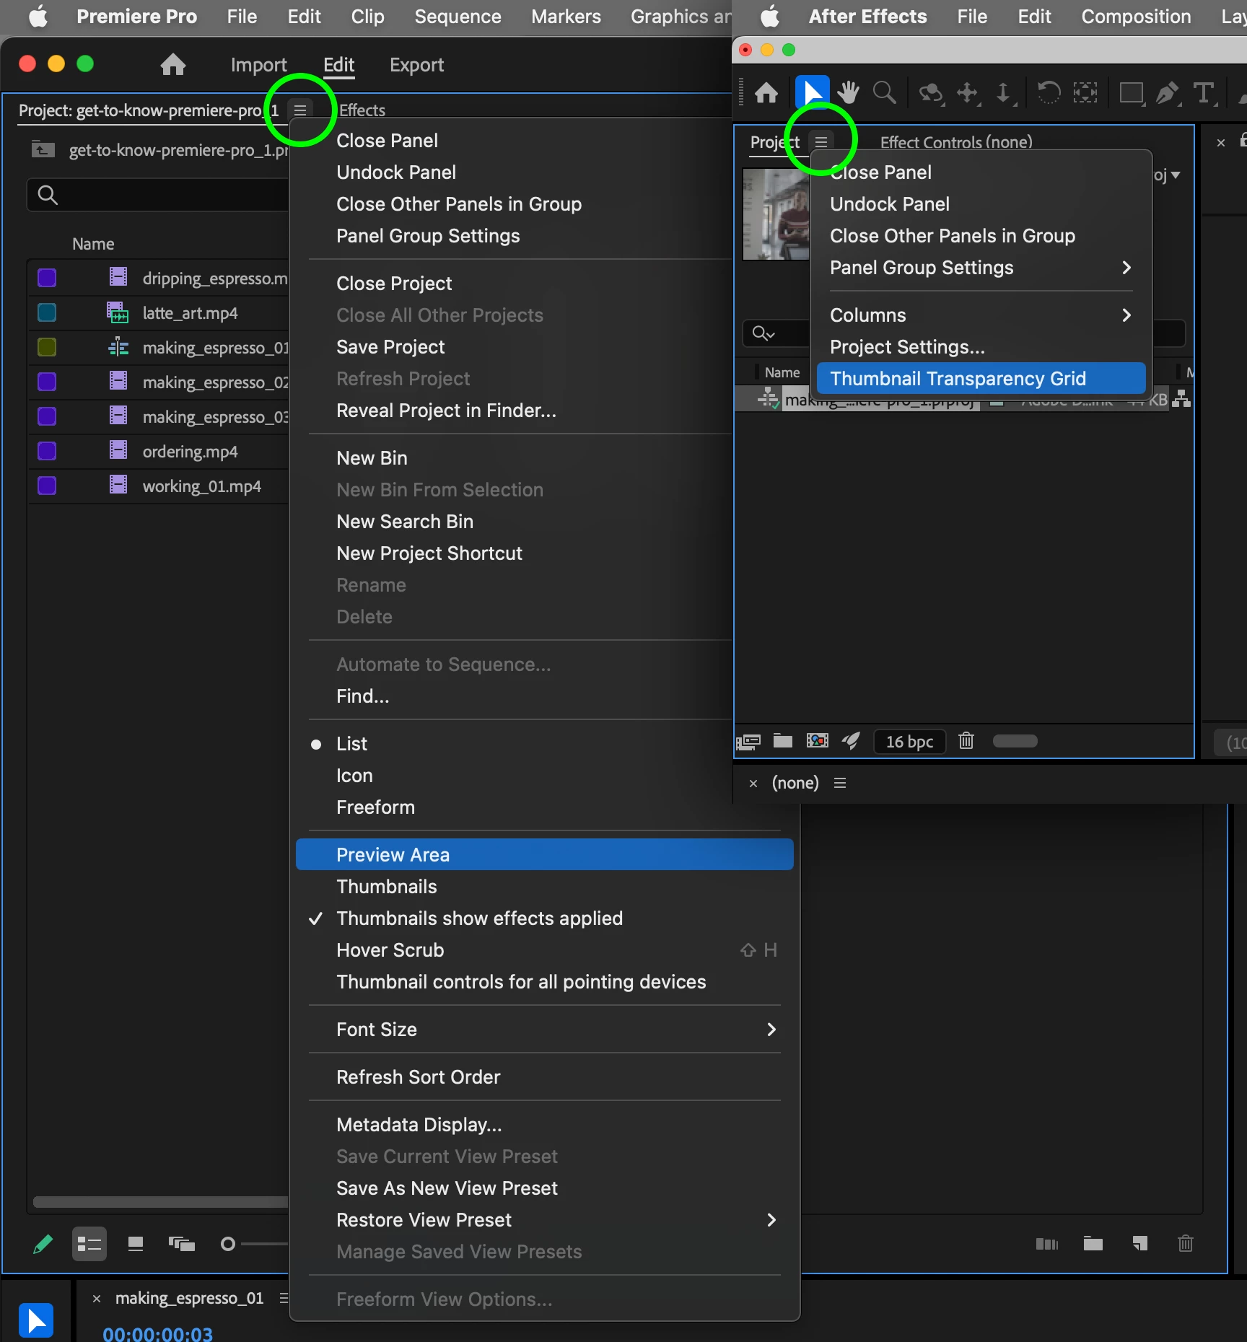Select the Rotation tool in After Effects
This screenshot has height=1342, width=1247.
coord(1049,93)
